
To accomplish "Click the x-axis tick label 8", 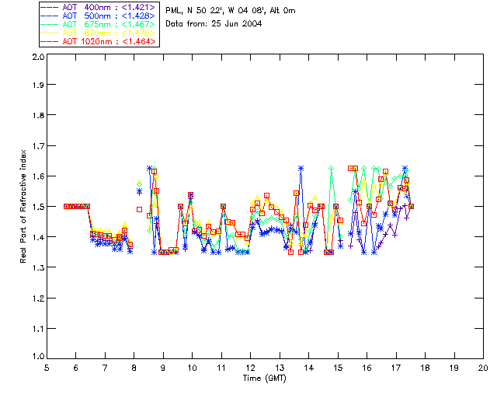I will coord(134,368).
